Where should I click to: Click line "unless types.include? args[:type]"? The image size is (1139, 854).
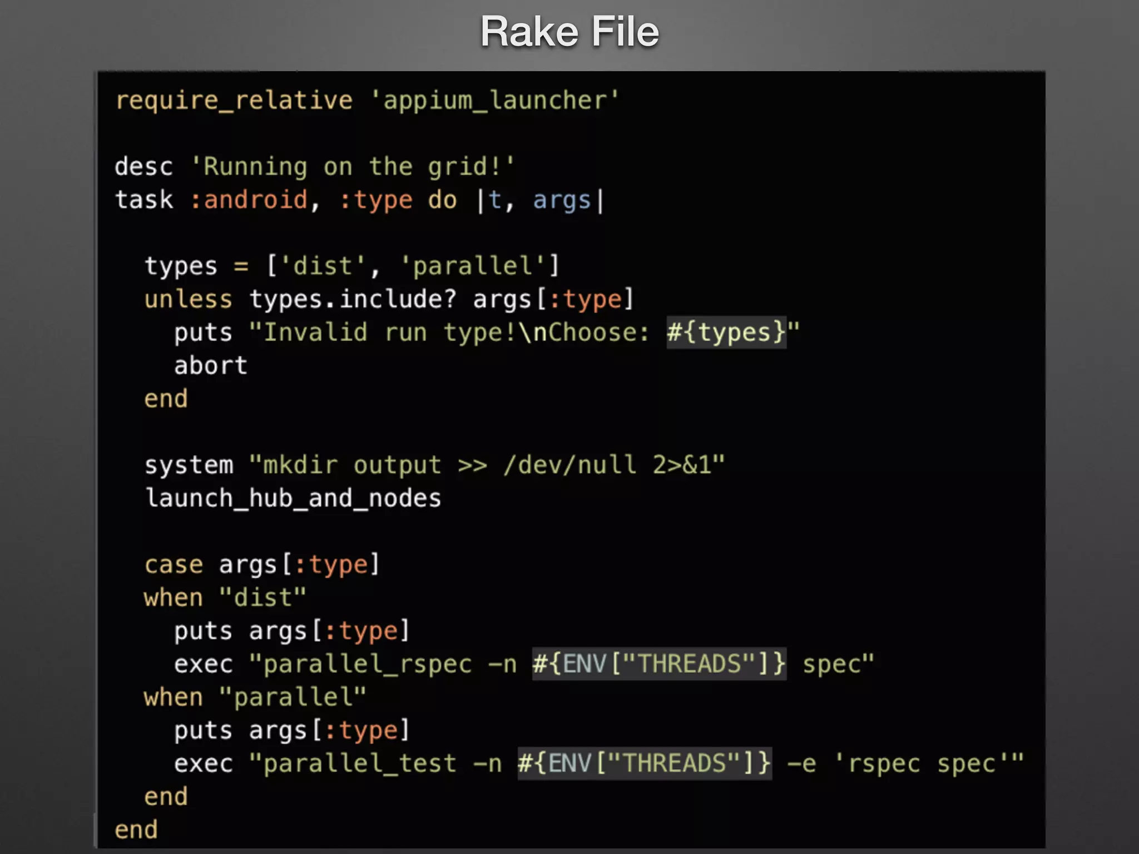point(389,299)
